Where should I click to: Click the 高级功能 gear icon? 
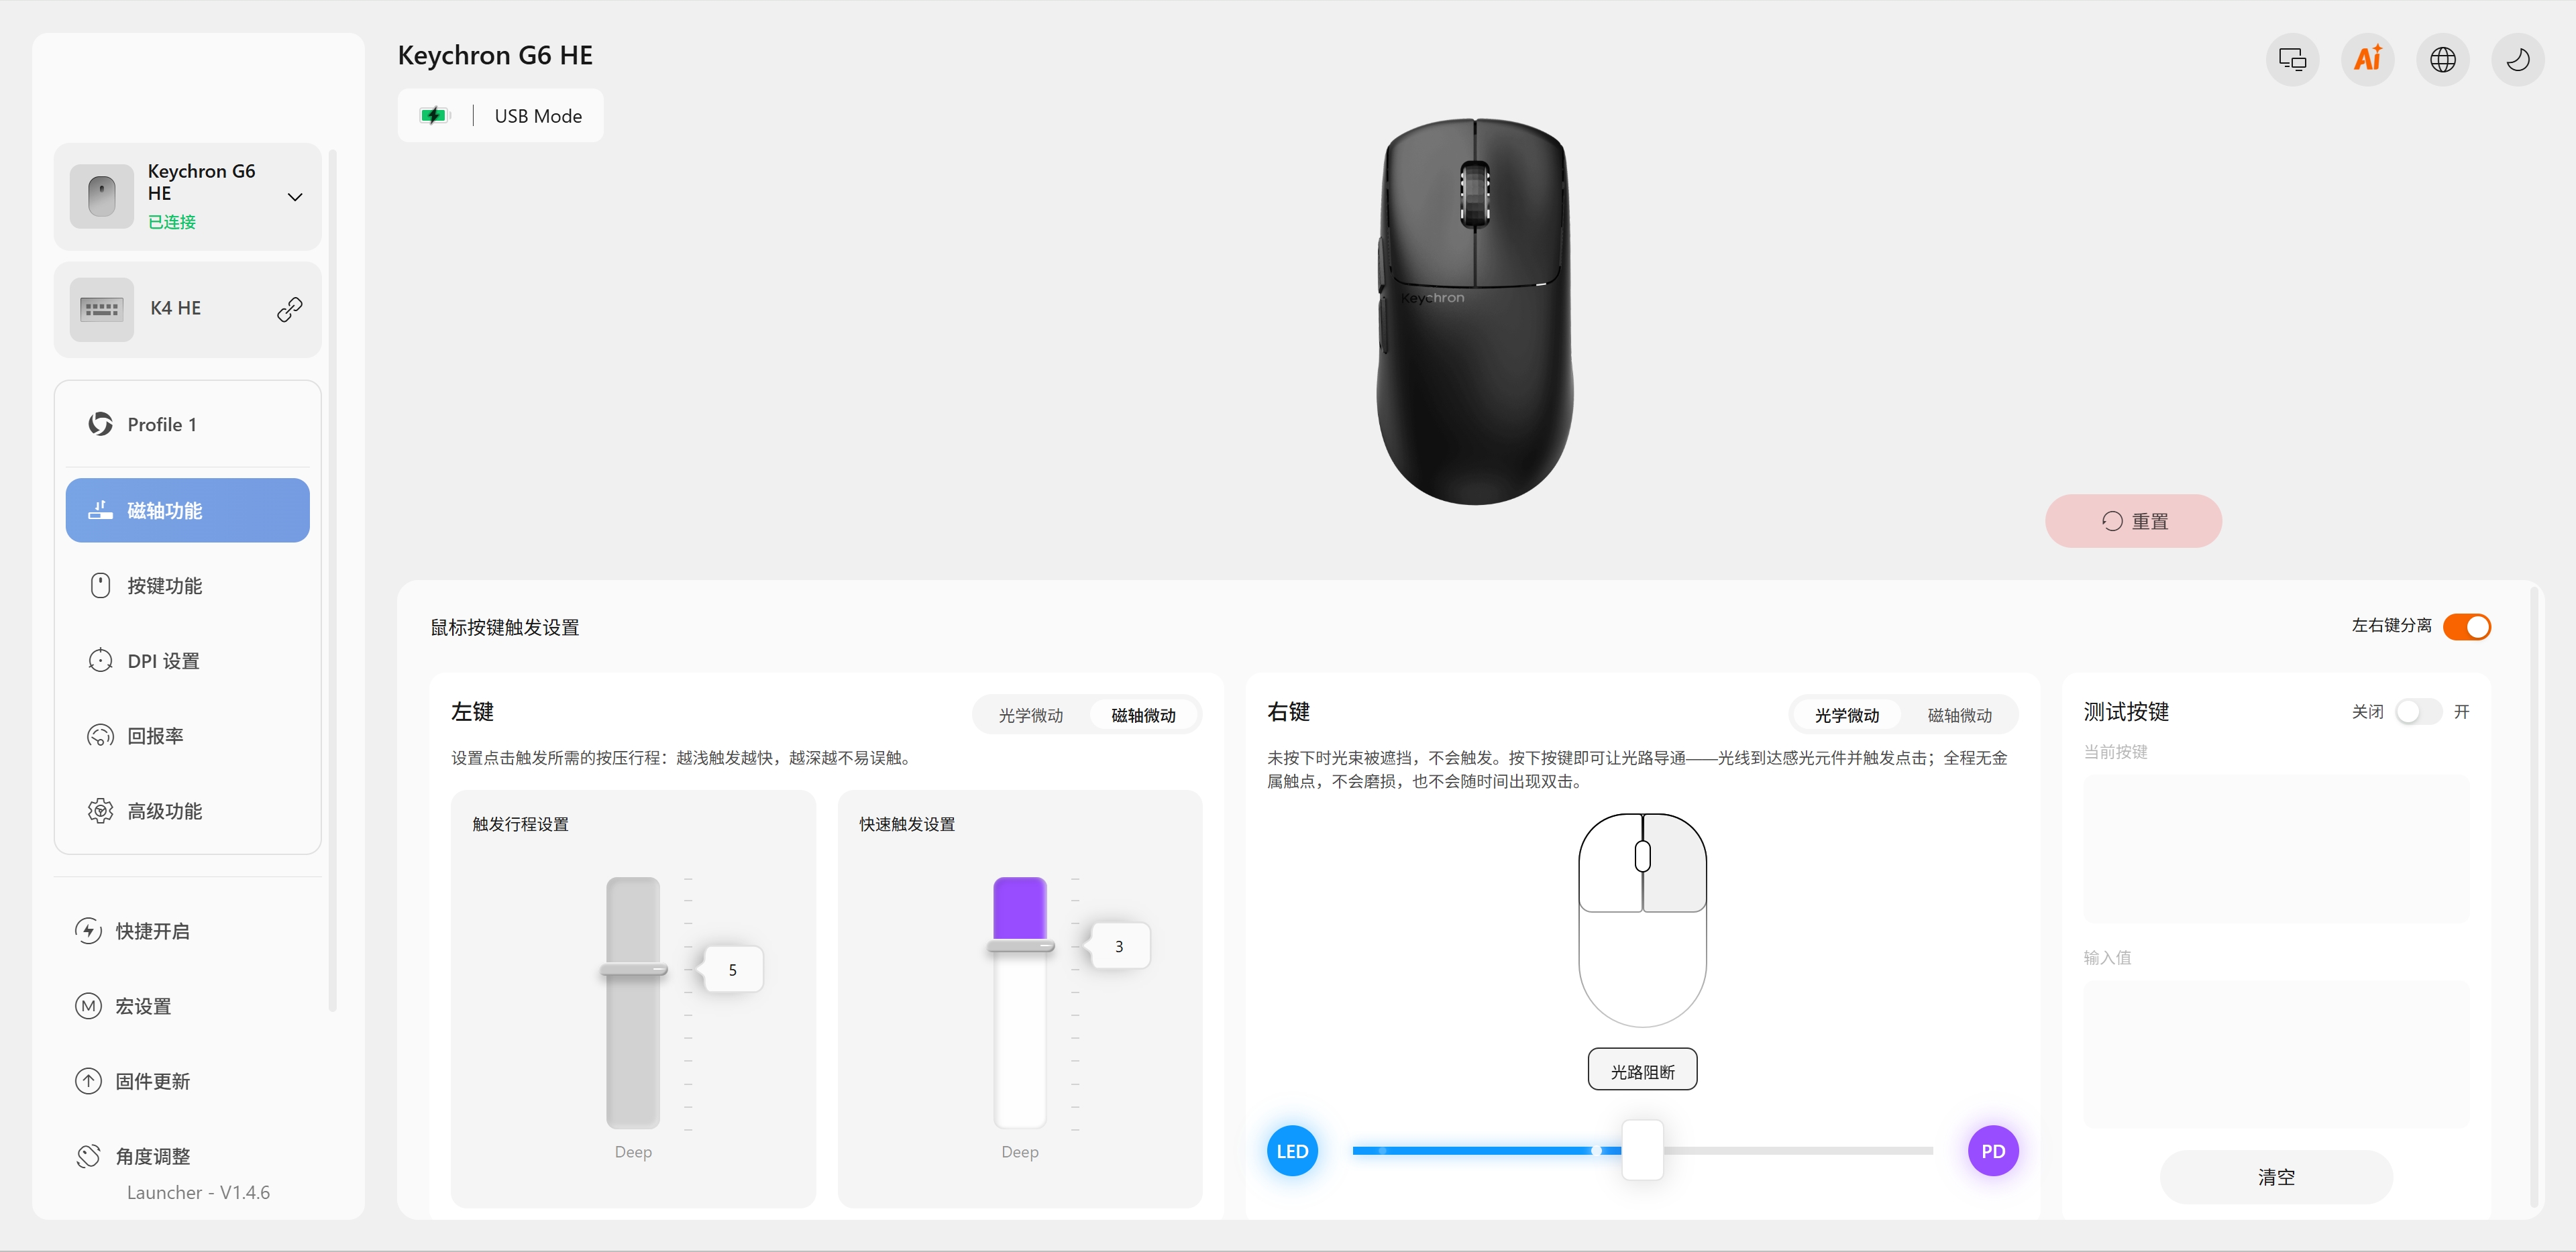100,811
